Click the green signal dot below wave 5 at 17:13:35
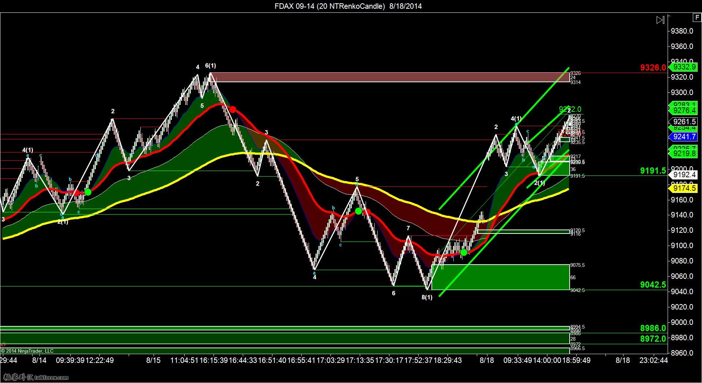 (358, 211)
